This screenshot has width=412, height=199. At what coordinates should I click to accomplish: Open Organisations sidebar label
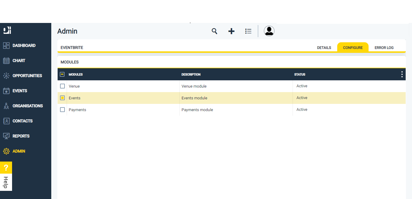(28, 106)
